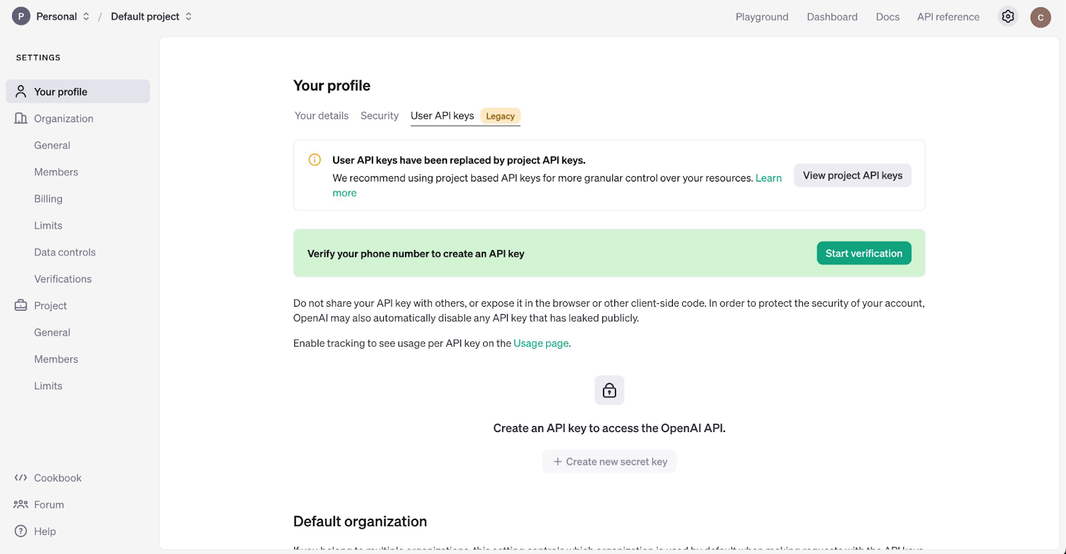The width and height of the screenshot is (1066, 554).
Task: Click the Cookbook code icon
Action: 21,478
